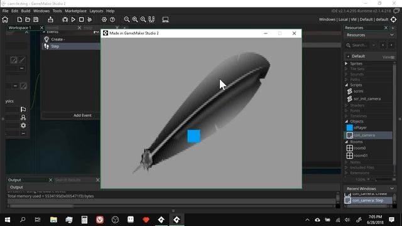The width and height of the screenshot is (402, 226).
Task: Click the third zoom in magnifier
Action: click(x=143, y=19)
